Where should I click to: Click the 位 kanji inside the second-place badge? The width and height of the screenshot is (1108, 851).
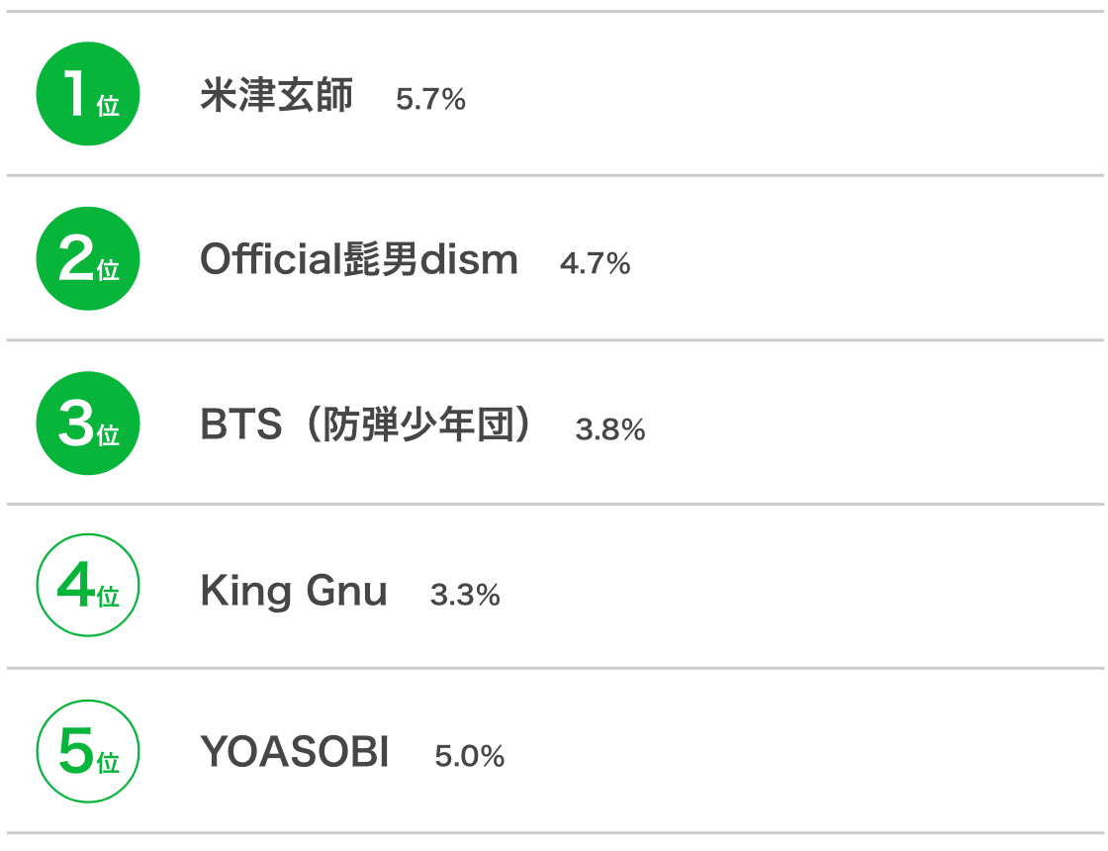coord(108,271)
